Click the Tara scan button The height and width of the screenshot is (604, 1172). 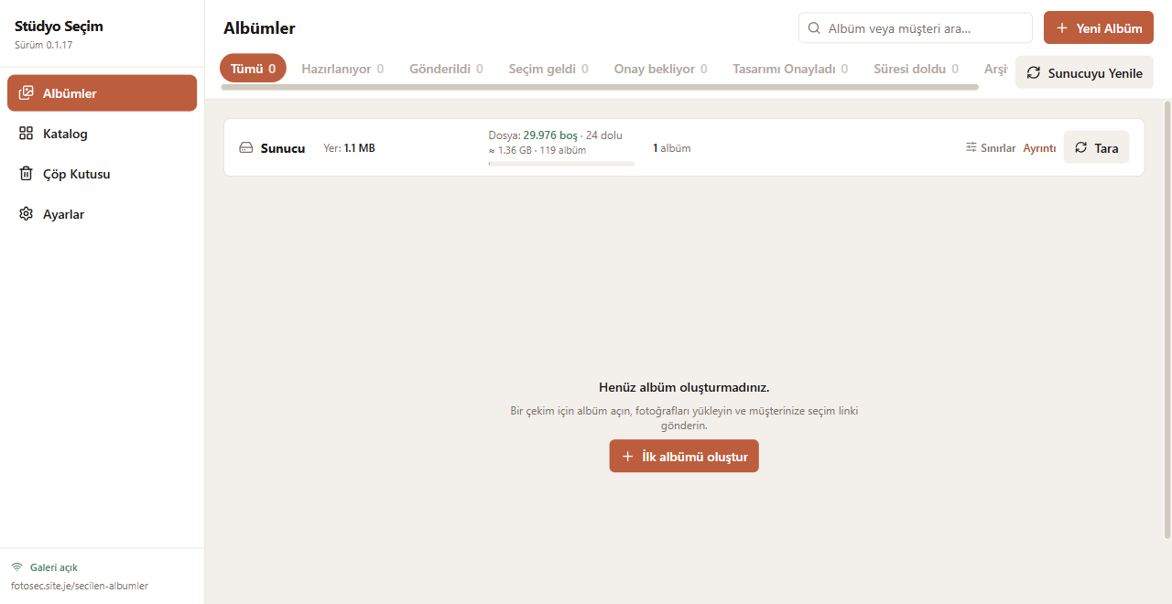coord(1096,147)
